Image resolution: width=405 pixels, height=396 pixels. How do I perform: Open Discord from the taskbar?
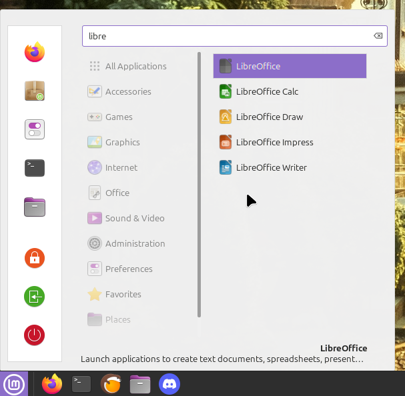pos(169,384)
